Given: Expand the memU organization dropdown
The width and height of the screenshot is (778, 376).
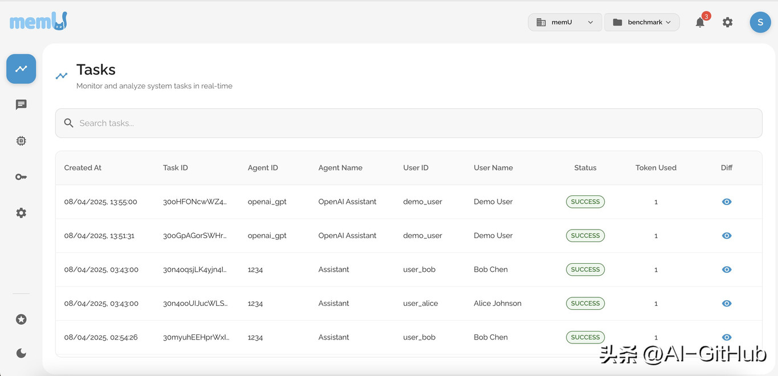Looking at the screenshot, I should click(x=565, y=22).
